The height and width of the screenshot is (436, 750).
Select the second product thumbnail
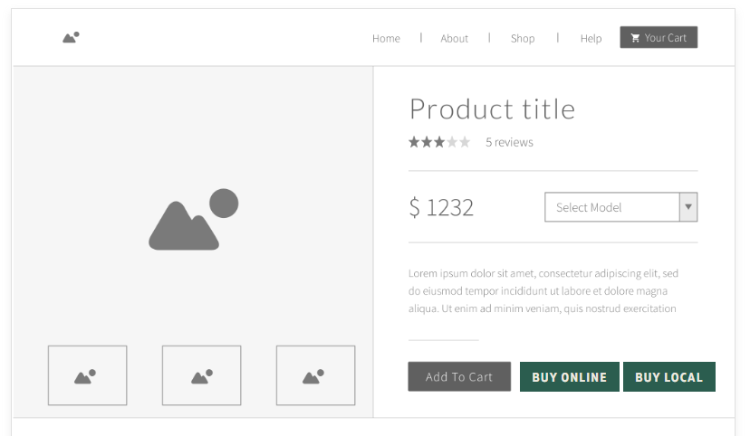pos(201,375)
